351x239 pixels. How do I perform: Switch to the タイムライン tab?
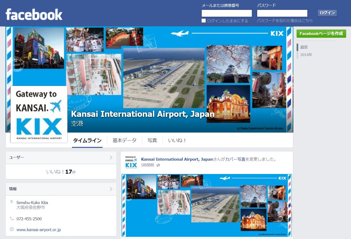[87, 140]
